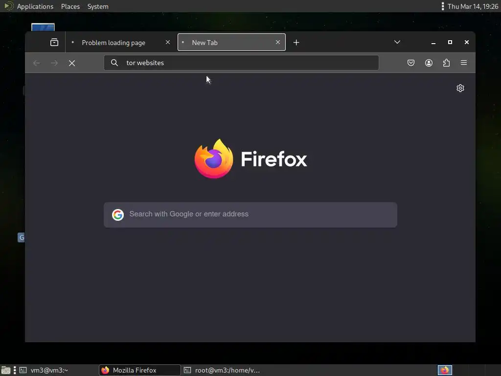
Task: Expand the list all tabs chevron
Action: [x=397, y=42]
